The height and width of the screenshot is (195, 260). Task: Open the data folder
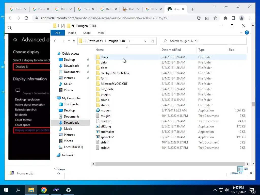click(104, 62)
